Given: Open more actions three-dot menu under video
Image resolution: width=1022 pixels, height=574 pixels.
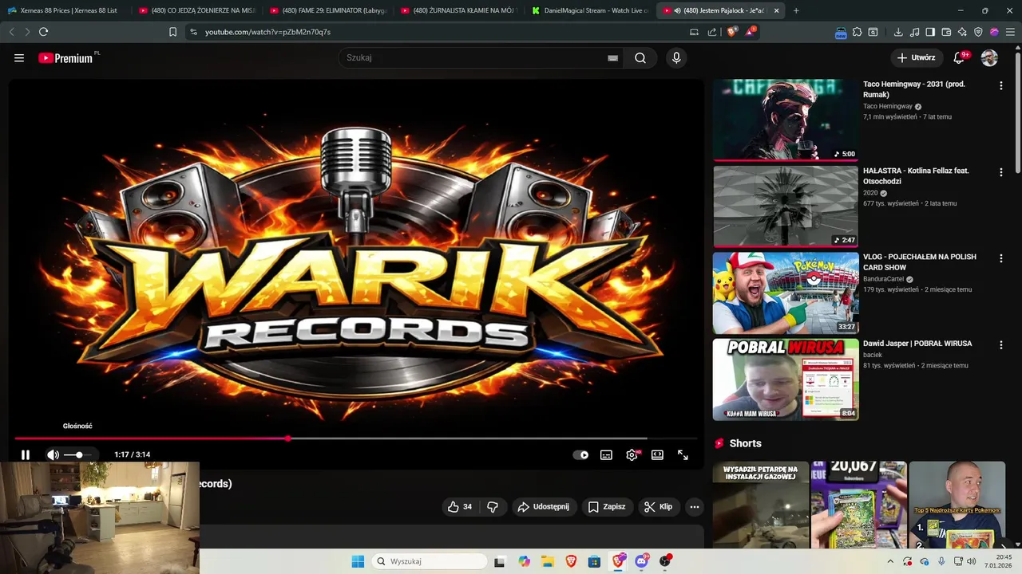Looking at the screenshot, I should [x=695, y=506].
